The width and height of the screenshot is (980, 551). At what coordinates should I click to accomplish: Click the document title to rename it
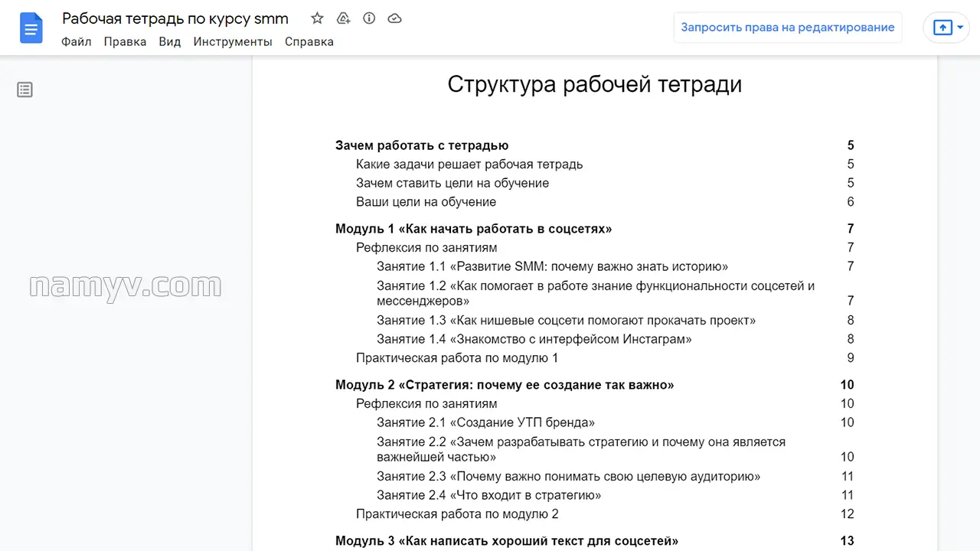175,18
